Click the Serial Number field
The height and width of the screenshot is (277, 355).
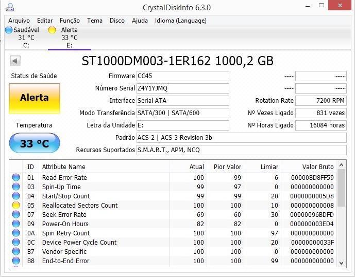[x=182, y=88]
